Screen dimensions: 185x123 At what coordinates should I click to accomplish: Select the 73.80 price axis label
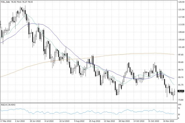(x=181, y=100)
